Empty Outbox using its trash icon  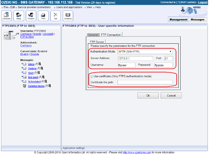pyautogui.click(x=42, y=68)
